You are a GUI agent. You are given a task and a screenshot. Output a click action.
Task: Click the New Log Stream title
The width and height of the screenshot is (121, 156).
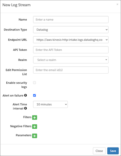coord(16,5)
